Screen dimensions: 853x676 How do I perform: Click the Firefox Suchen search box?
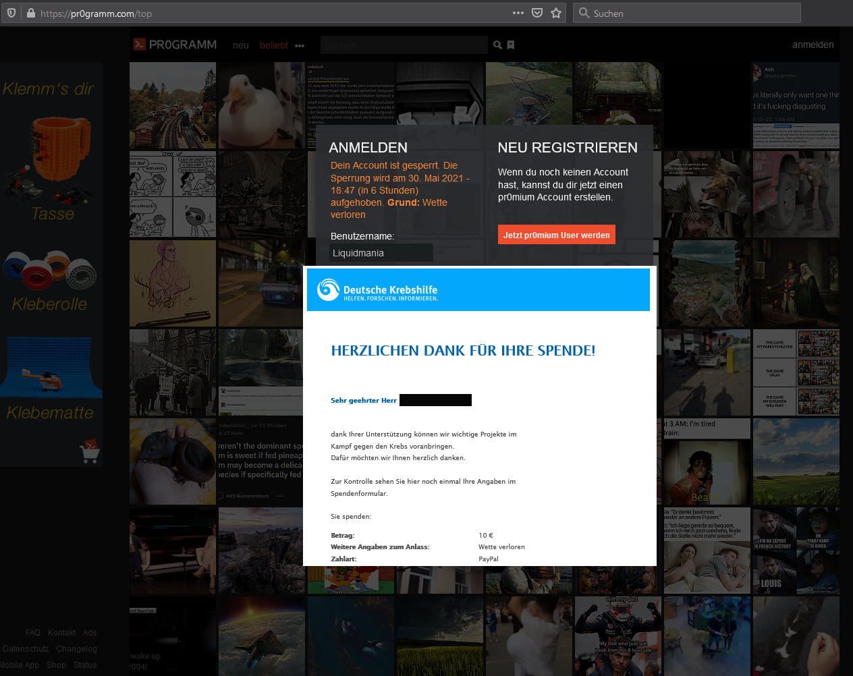coord(688,13)
